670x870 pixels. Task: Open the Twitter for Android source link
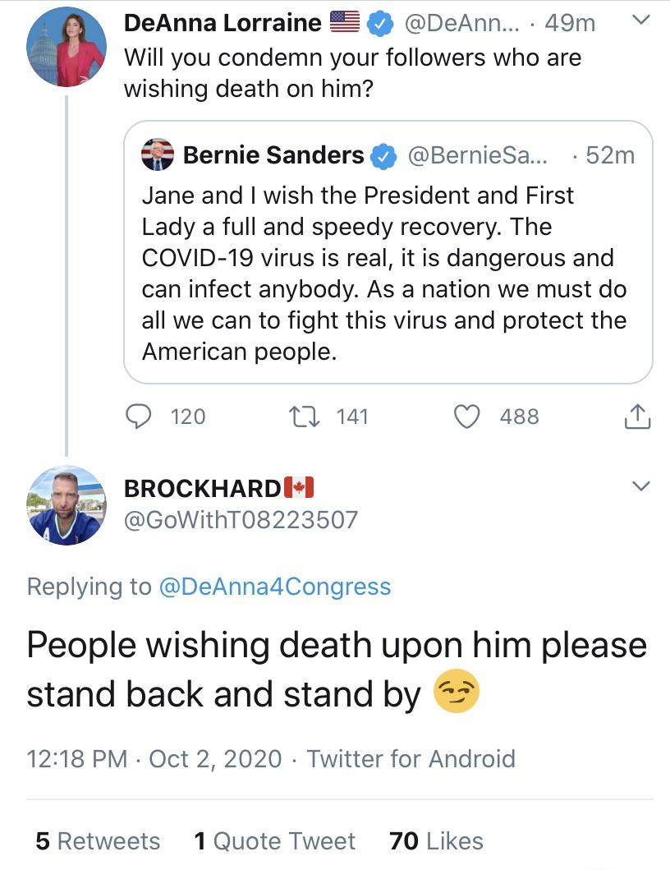(411, 758)
